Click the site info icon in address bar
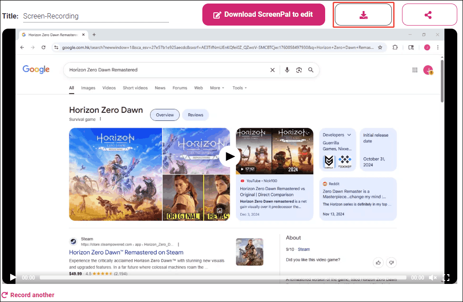Image resolution: width=463 pixels, height=302 pixels. (56, 48)
